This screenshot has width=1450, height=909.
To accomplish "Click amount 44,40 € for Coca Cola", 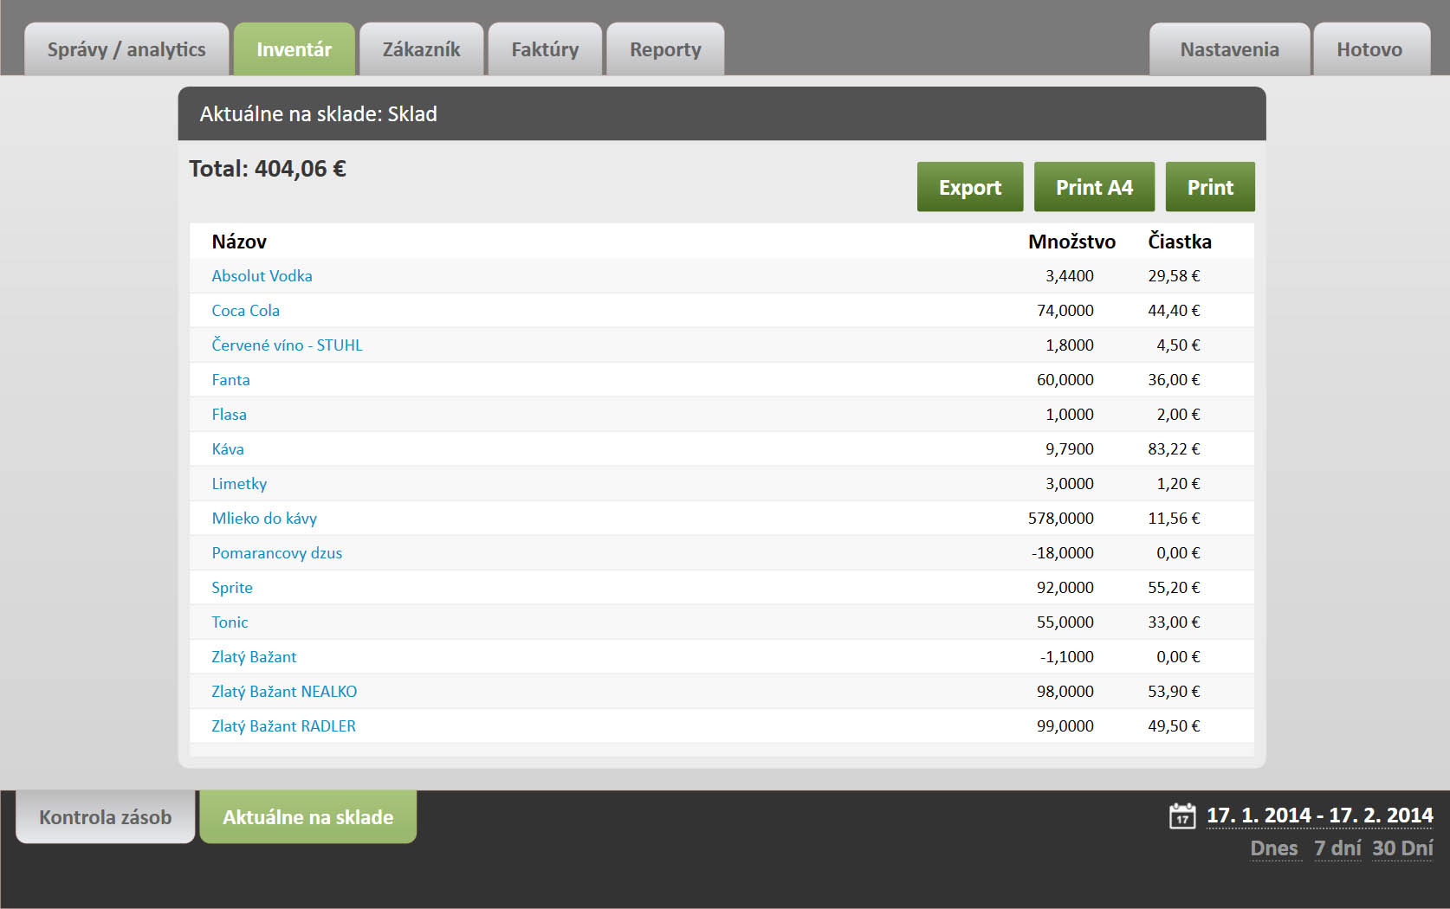I will 1174,311.
